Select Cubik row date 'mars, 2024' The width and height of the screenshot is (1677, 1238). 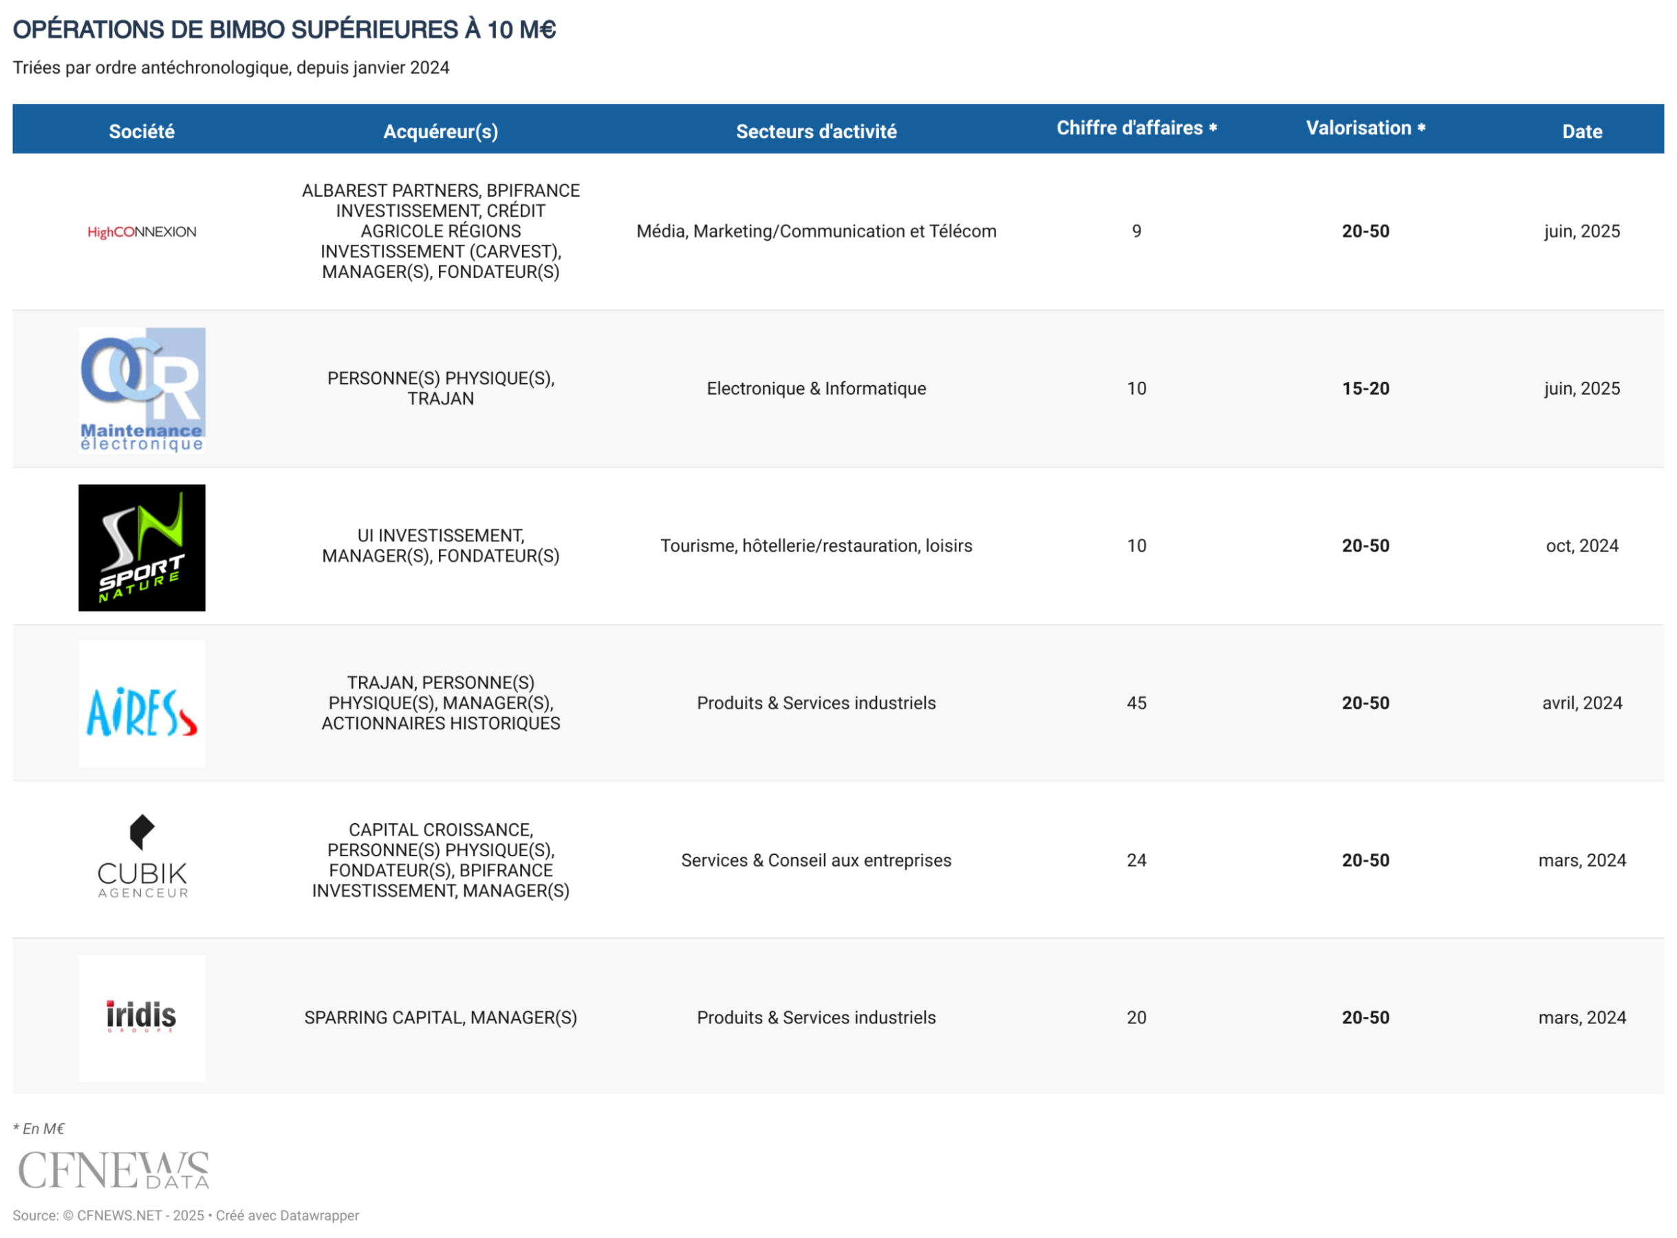pos(1582,860)
